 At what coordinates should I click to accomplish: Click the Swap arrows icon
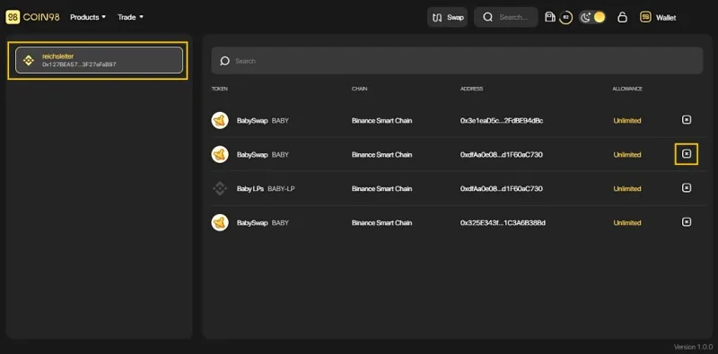(x=437, y=17)
